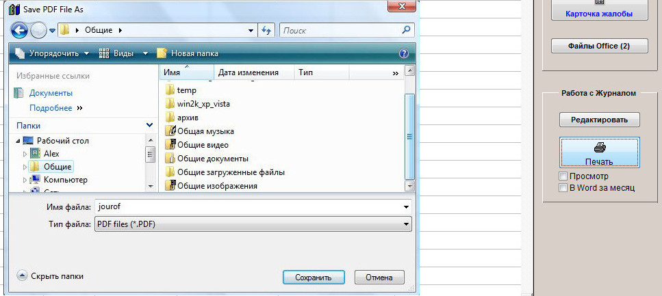This screenshot has width=662, height=296.
Task: Open the dialog help icon
Action: tap(404, 53)
